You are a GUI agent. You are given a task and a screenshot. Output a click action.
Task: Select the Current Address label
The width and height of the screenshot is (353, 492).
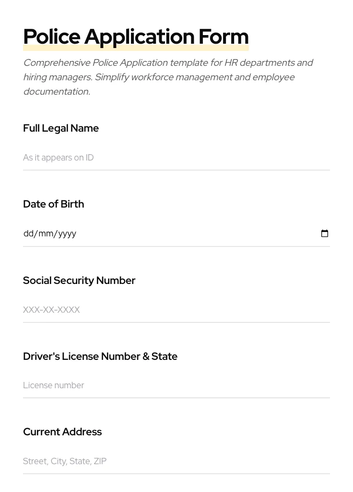pos(62,431)
